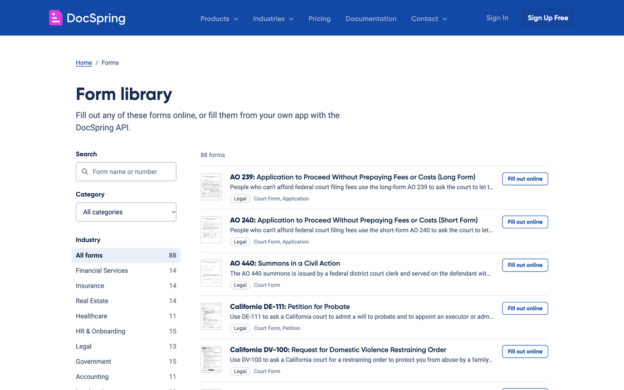Screen dimensions: 624x390
Task: Filter by Government industry
Action: point(126,362)
